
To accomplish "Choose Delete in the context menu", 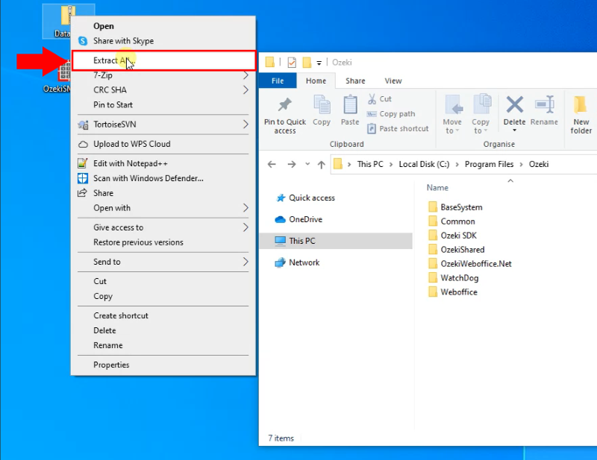I will 163,330.
